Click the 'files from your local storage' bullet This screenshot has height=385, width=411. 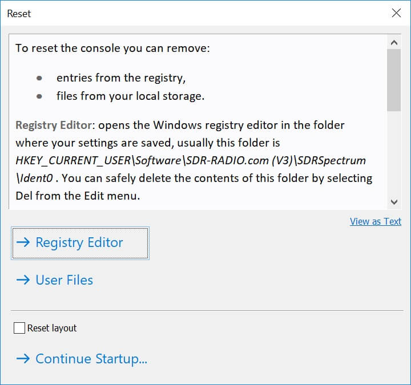[x=130, y=96]
